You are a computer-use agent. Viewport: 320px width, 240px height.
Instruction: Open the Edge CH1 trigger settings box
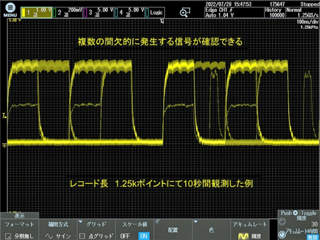point(234,13)
